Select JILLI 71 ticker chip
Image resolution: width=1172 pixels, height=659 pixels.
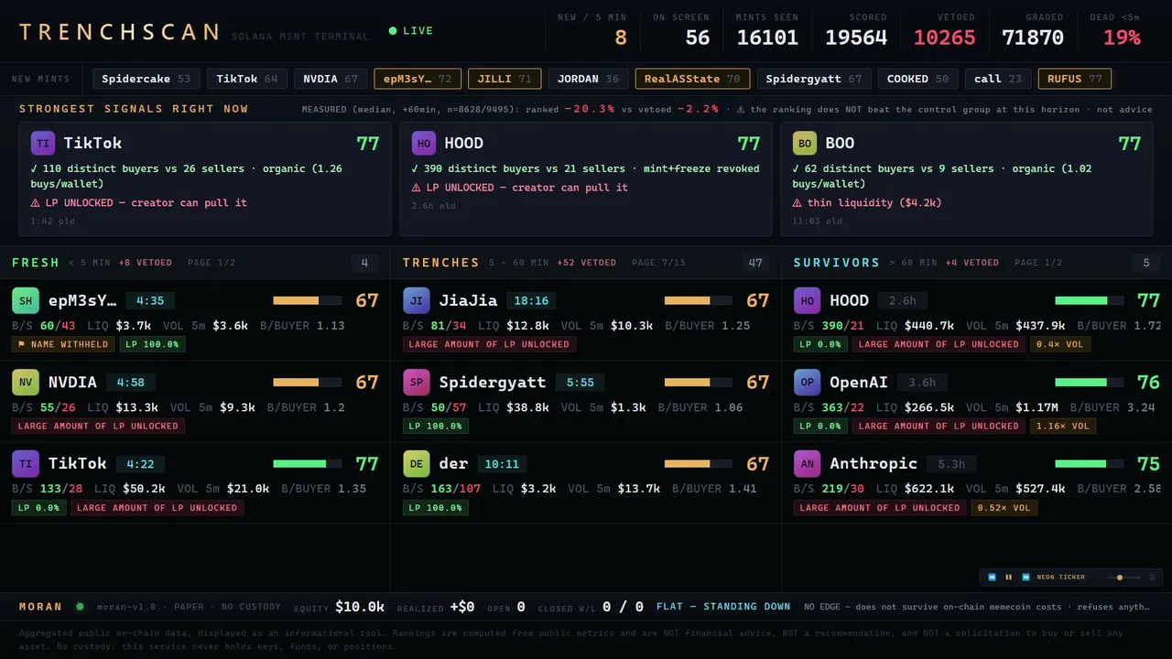505,79
